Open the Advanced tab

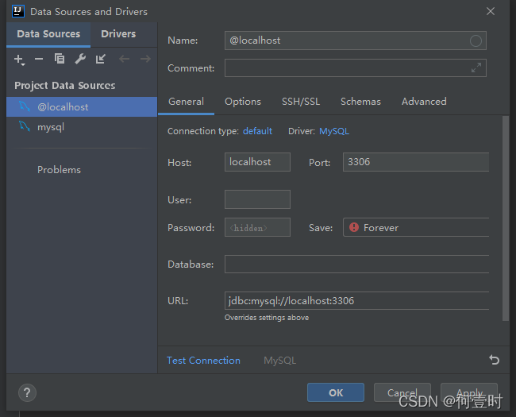pos(424,102)
